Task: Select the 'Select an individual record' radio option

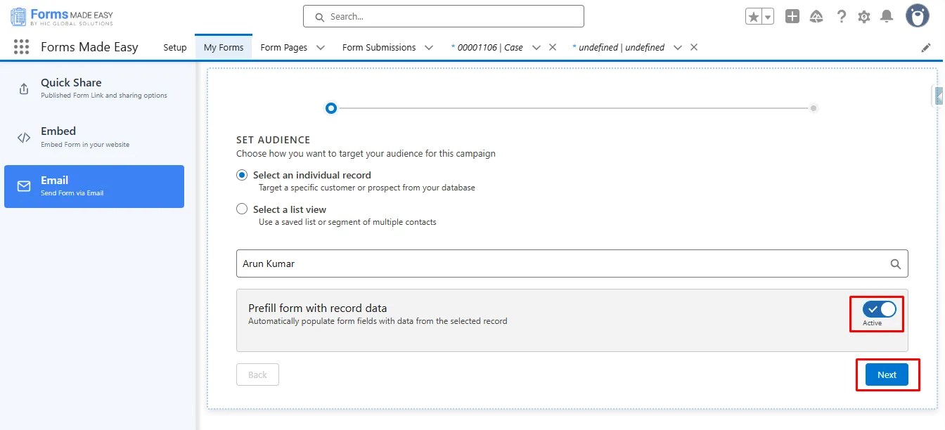Action: point(242,175)
